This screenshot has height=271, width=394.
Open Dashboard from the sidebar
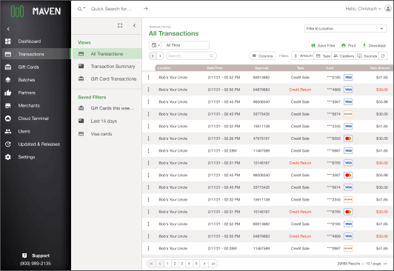(30, 41)
